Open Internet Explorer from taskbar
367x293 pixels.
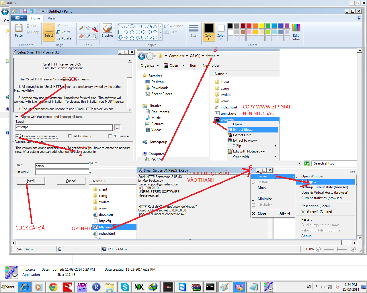pyautogui.click(x=25, y=287)
